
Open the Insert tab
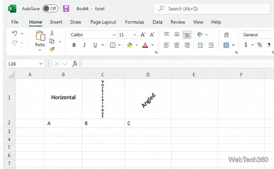[56, 22]
